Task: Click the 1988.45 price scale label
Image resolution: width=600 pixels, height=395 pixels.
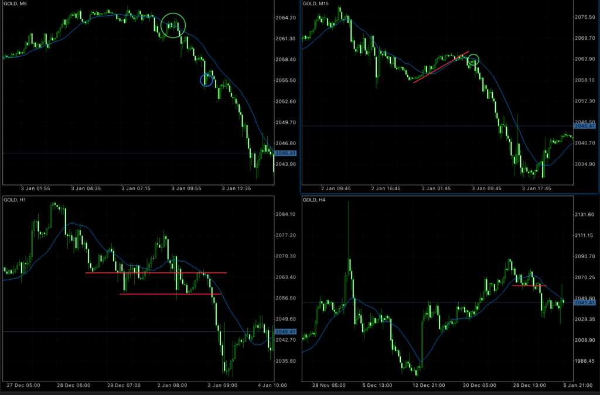Action: coord(585,361)
